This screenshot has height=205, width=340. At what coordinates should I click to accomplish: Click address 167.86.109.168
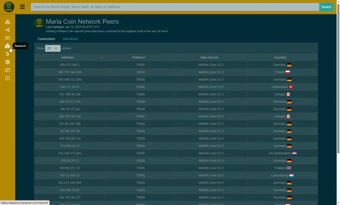69,124
